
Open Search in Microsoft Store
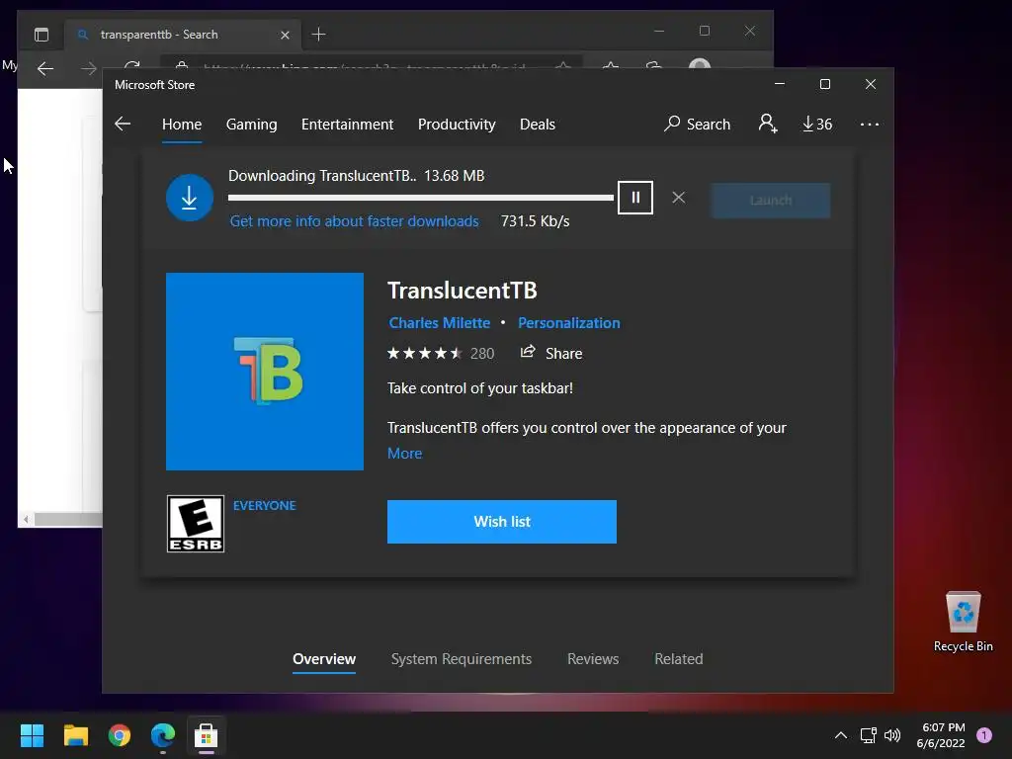pos(697,124)
